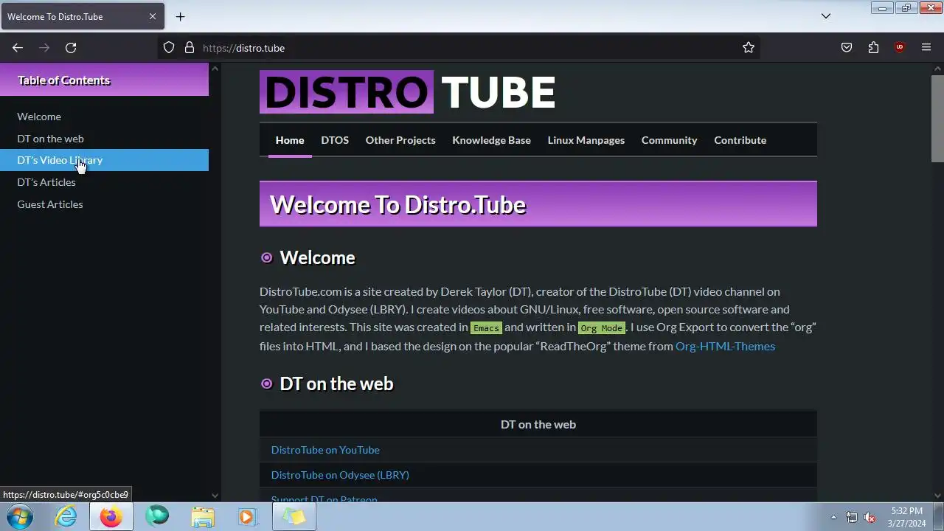This screenshot has width=944, height=531.
Task: Click the Org Mode code tag
Action: pos(602,328)
